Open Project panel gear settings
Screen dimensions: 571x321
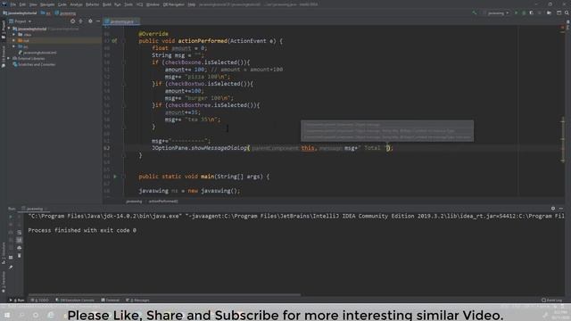90,21
